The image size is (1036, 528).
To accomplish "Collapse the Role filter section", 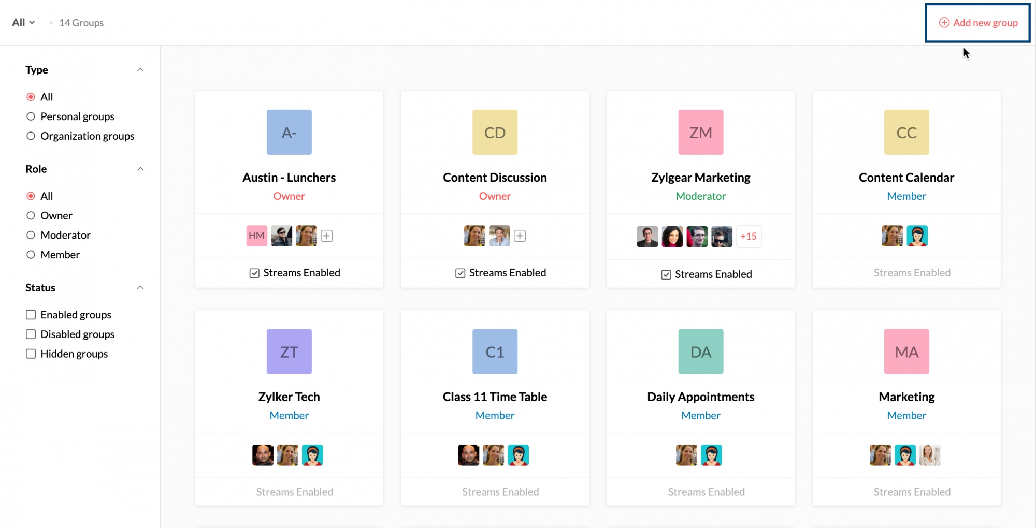I will 140,169.
